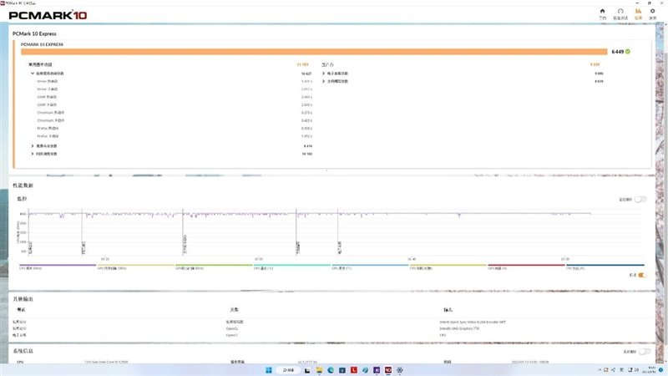Click the Intel Core i5 CPU value
The height and width of the screenshot is (376, 668).
point(106,362)
